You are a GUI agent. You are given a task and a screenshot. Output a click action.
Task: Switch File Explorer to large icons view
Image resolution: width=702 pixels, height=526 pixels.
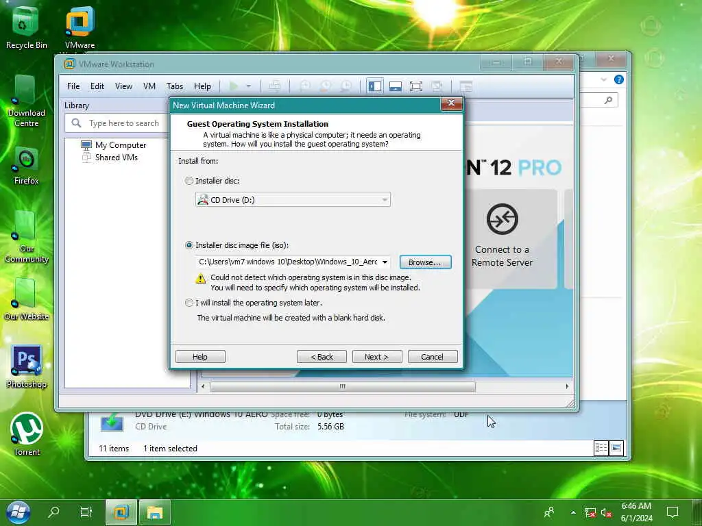(x=616, y=448)
